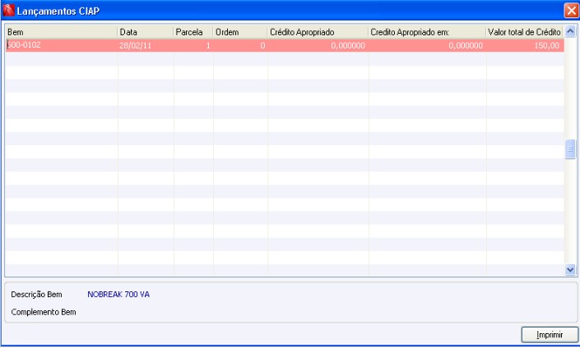Click the NOBREAK 700 VA description text
Image resolution: width=580 pixels, height=348 pixels.
pyautogui.click(x=118, y=295)
